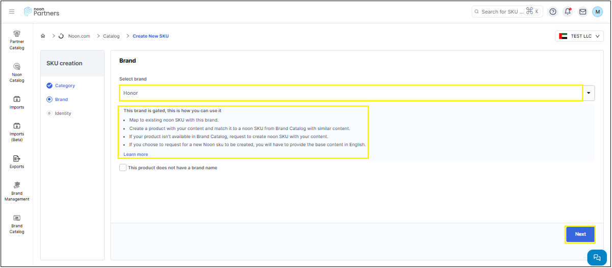Expand the Select brand dropdown arrow

[x=589, y=93]
